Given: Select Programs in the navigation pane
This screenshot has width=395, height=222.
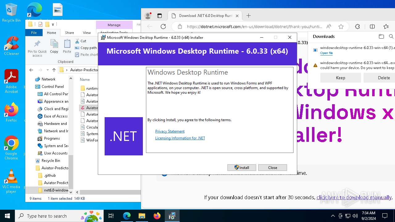Looking at the screenshot, I should (x=49, y=138).
